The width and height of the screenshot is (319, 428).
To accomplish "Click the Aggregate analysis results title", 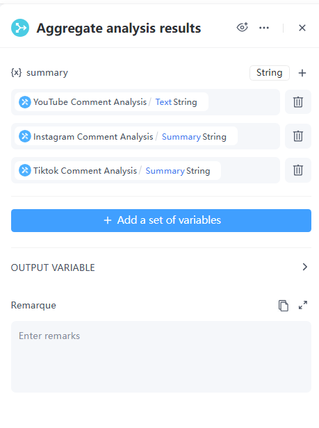I will click(x=119, y=28).
